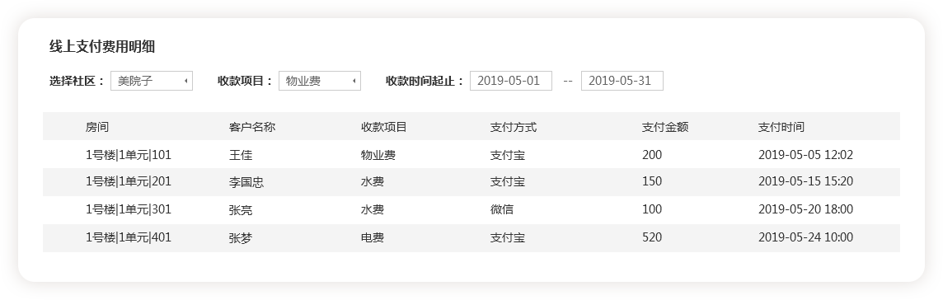Select the row for 1号楼|1单元|401
943x300 pixels.
coord(471,238)
